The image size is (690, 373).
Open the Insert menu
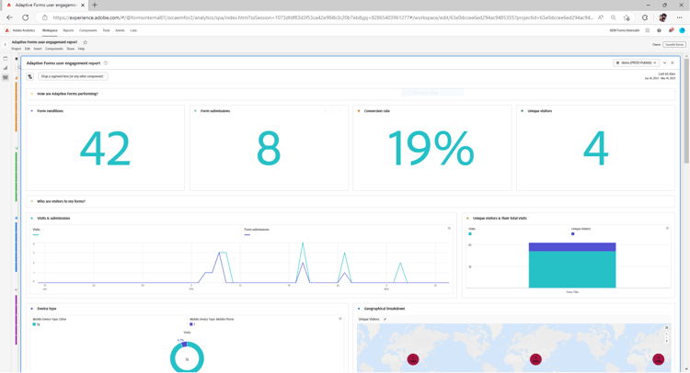pyautogui.click(x=38, y=49)
